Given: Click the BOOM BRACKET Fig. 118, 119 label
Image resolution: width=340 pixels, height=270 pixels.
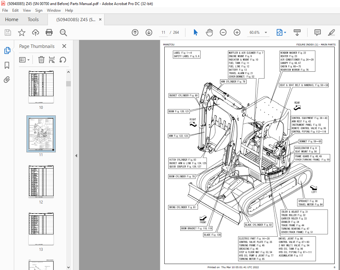Looking at the screenshot, I should pyautogui.click(x=196, y=228).
